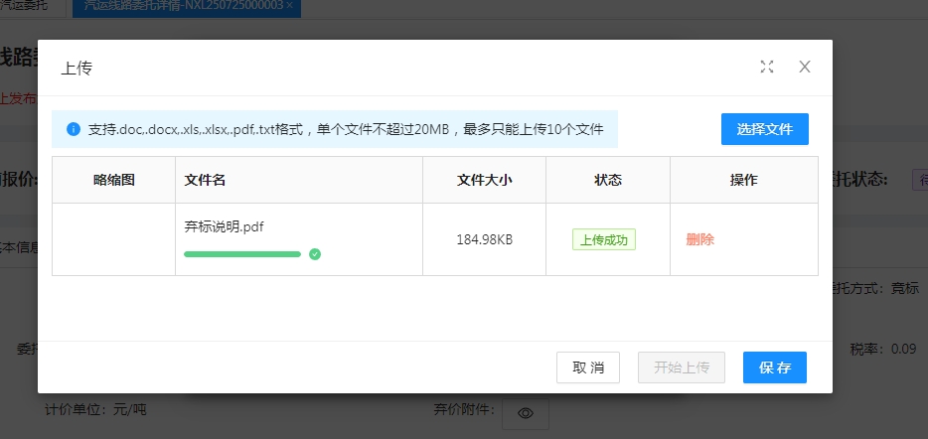The height and width of the screenshot is (439, 928).
Task: Click the 上传成功 status tag
Action: tap(604, 239)
